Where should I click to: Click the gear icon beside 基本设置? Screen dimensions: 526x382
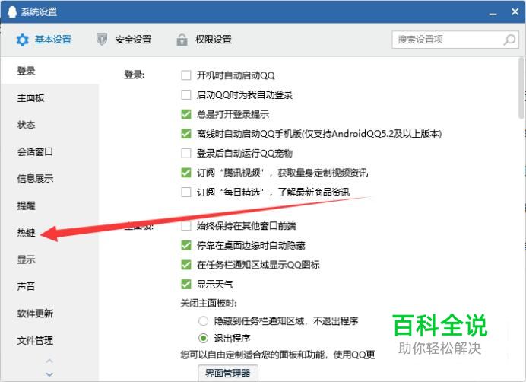click(23, 40)
